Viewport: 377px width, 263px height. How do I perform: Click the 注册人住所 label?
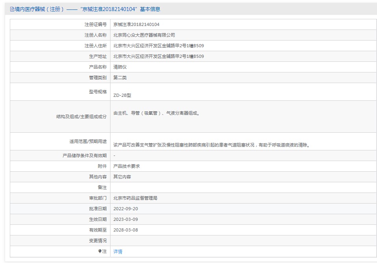(x=96, y=46)
